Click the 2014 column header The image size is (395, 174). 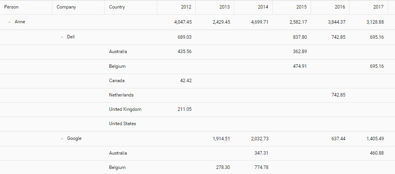(253, 7)
